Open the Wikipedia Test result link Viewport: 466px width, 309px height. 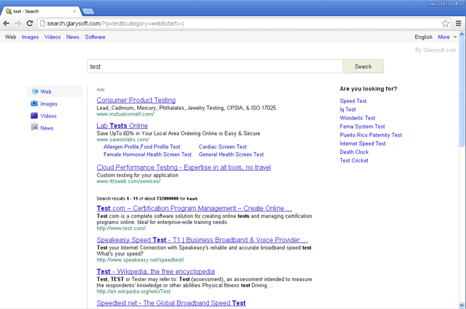click(x=155, y=272)
